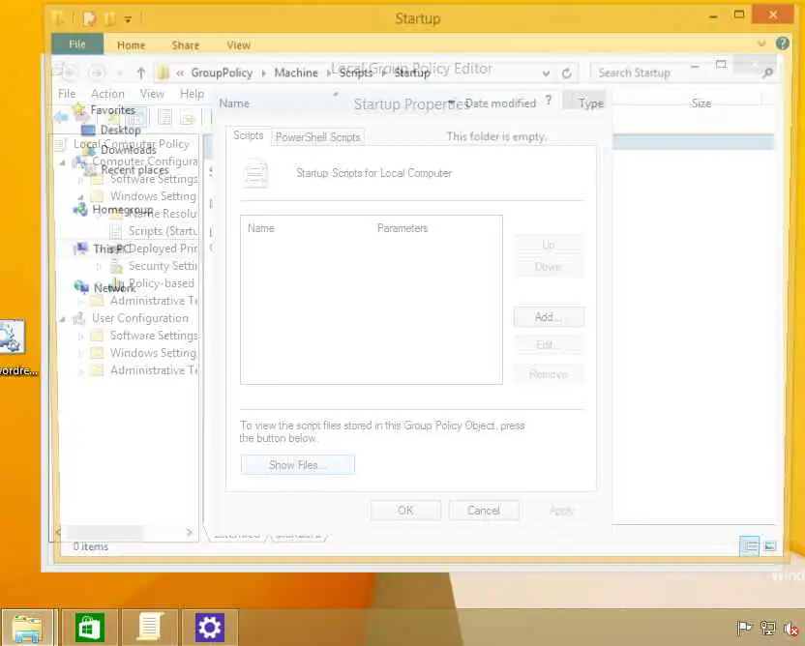Refresh the Startup folder view
This screenshot has height=646, width=805.
567,73
